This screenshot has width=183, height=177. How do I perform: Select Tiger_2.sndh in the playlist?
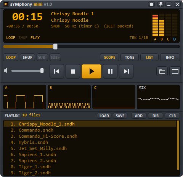pos(90,173)
